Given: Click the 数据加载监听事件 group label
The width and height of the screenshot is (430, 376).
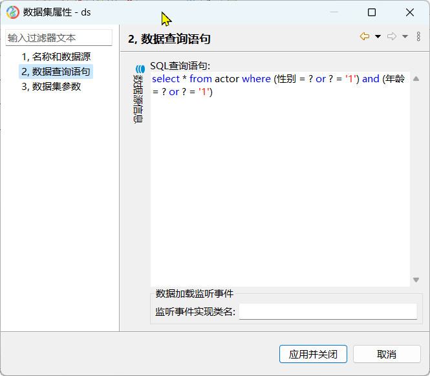Looking at the screenshot, I should 195,293.
